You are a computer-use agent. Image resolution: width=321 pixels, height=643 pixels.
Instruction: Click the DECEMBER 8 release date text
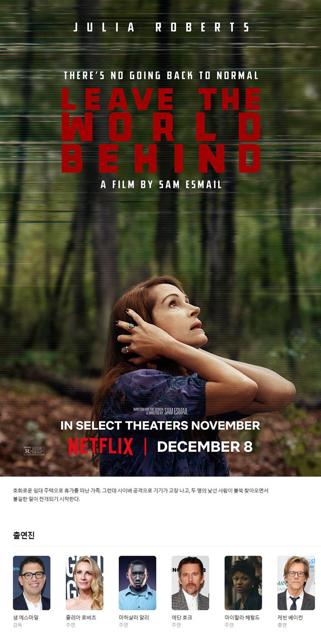coord(205,447)
